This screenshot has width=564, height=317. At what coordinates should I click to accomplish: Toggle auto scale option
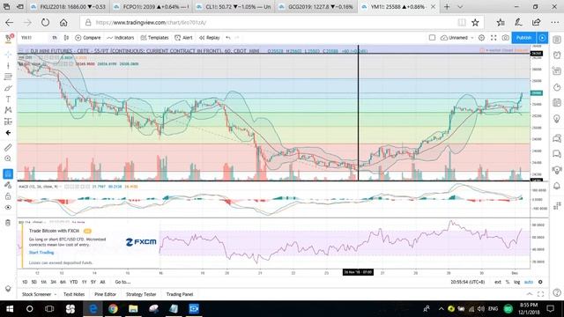(529, 282)
